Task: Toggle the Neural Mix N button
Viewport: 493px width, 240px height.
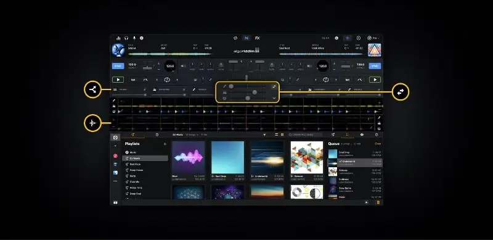Action: pyautogui.click(x=246, y=38)
